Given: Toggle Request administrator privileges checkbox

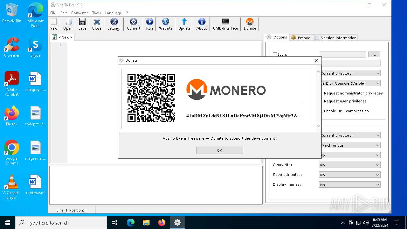Looking at the screenshot, I should 322,93.
